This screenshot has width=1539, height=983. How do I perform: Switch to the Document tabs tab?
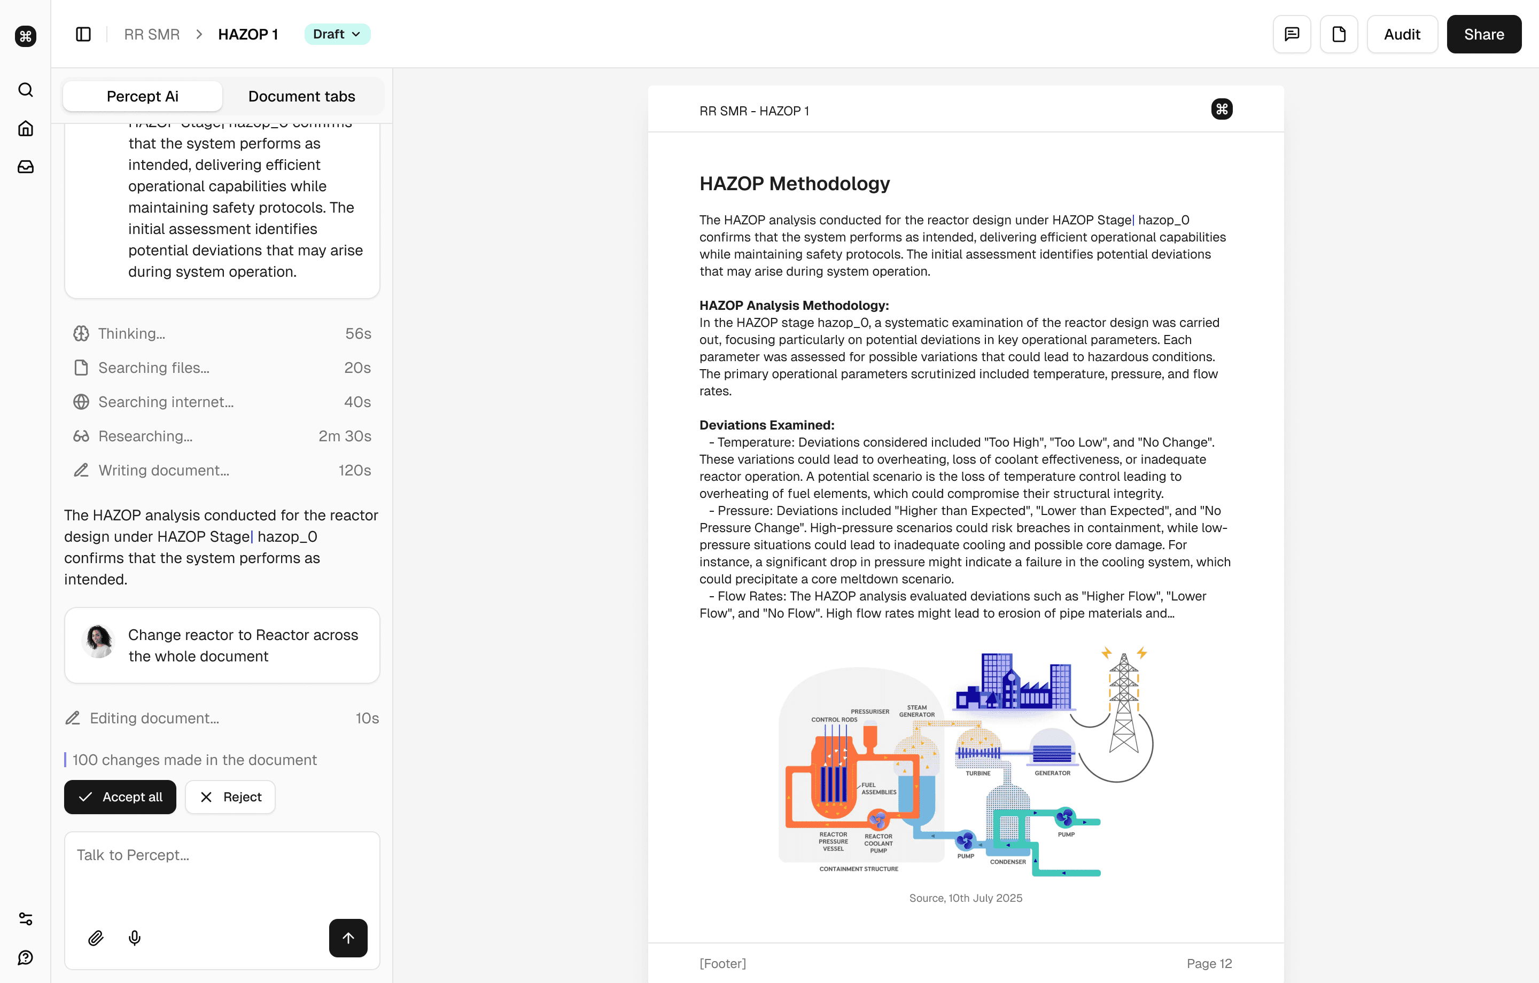(x=302, y=97)
